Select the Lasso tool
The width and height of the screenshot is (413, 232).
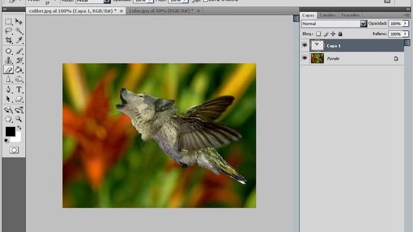pyautogui.click(x=8, y=31)
